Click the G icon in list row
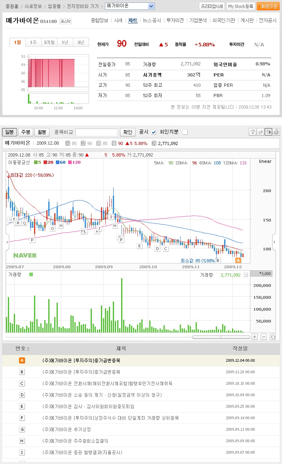282x464 pixels. coord(22,430)
